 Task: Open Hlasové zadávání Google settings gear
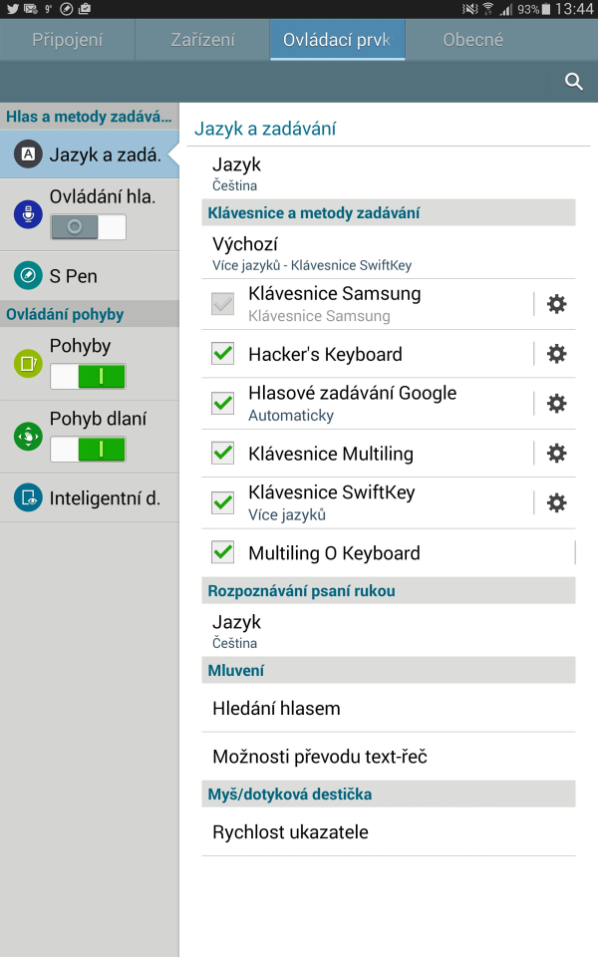pyautogui.click(x=557, y=404)
